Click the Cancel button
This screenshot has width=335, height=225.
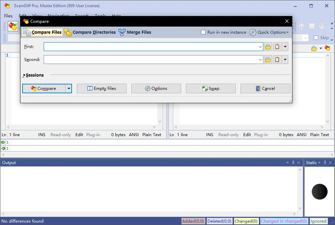click(x=265, y=89)
